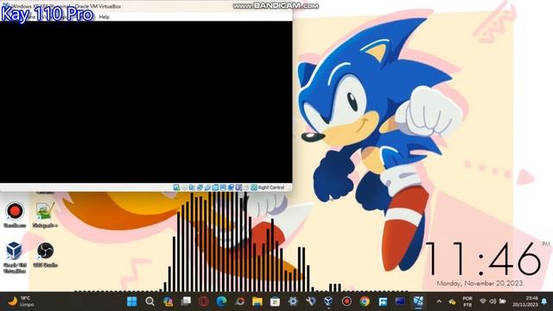Click inside the black VM display area
The width and height of the screenshot is (553, 311).
pyautogui.click(x=146, y=102)
